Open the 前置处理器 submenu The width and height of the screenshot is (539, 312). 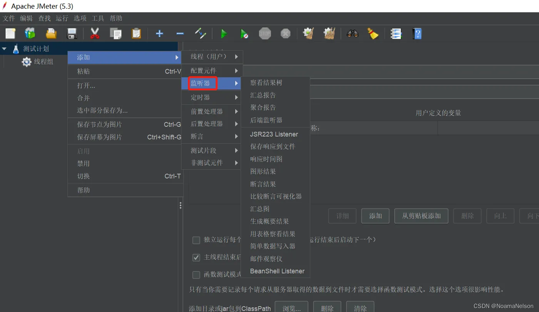point(212,111)
